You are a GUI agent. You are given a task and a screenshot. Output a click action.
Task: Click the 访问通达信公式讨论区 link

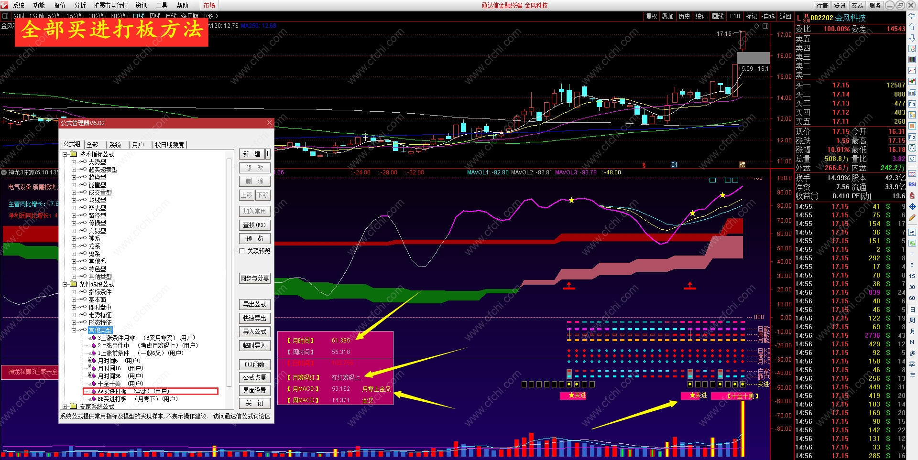click(242, 416)
